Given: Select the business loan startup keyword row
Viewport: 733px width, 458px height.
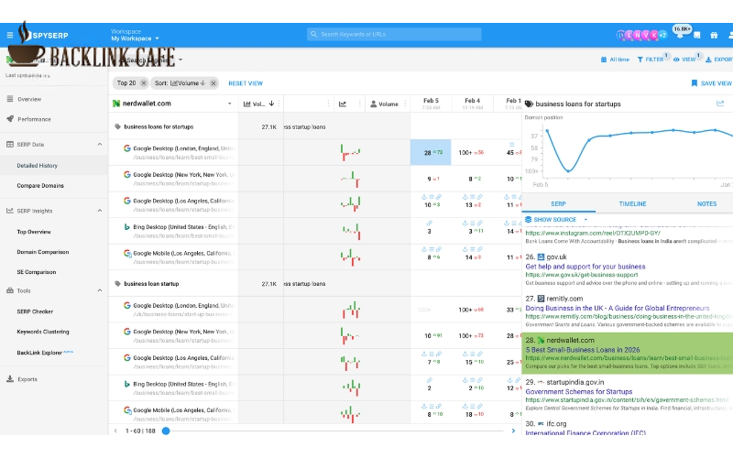Looking at the screenshot, I should 151,284.
